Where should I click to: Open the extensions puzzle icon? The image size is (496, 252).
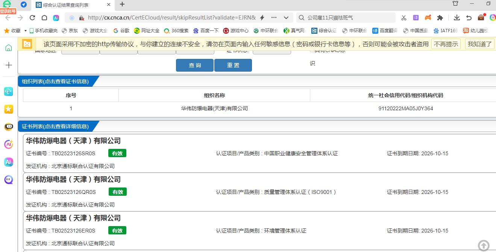(x=440, y=18)
